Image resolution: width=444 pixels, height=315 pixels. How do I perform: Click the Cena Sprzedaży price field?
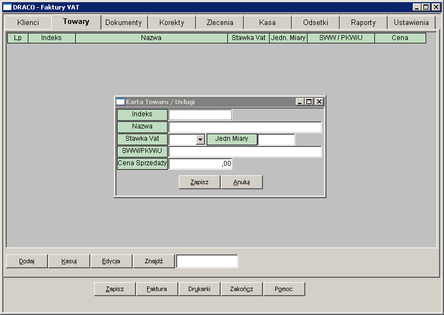pos(200,164)
